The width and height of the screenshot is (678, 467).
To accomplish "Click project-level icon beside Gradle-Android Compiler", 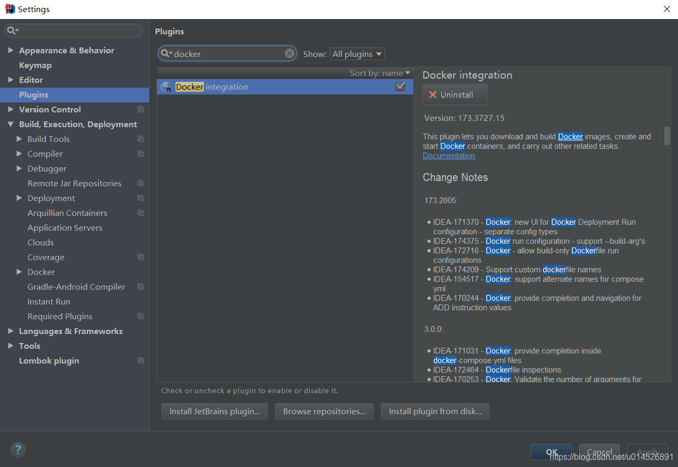I will pos(141,287).
